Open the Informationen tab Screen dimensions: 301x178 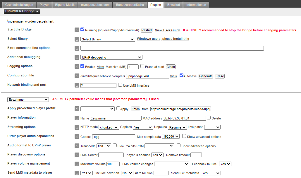tap(196, 5)
